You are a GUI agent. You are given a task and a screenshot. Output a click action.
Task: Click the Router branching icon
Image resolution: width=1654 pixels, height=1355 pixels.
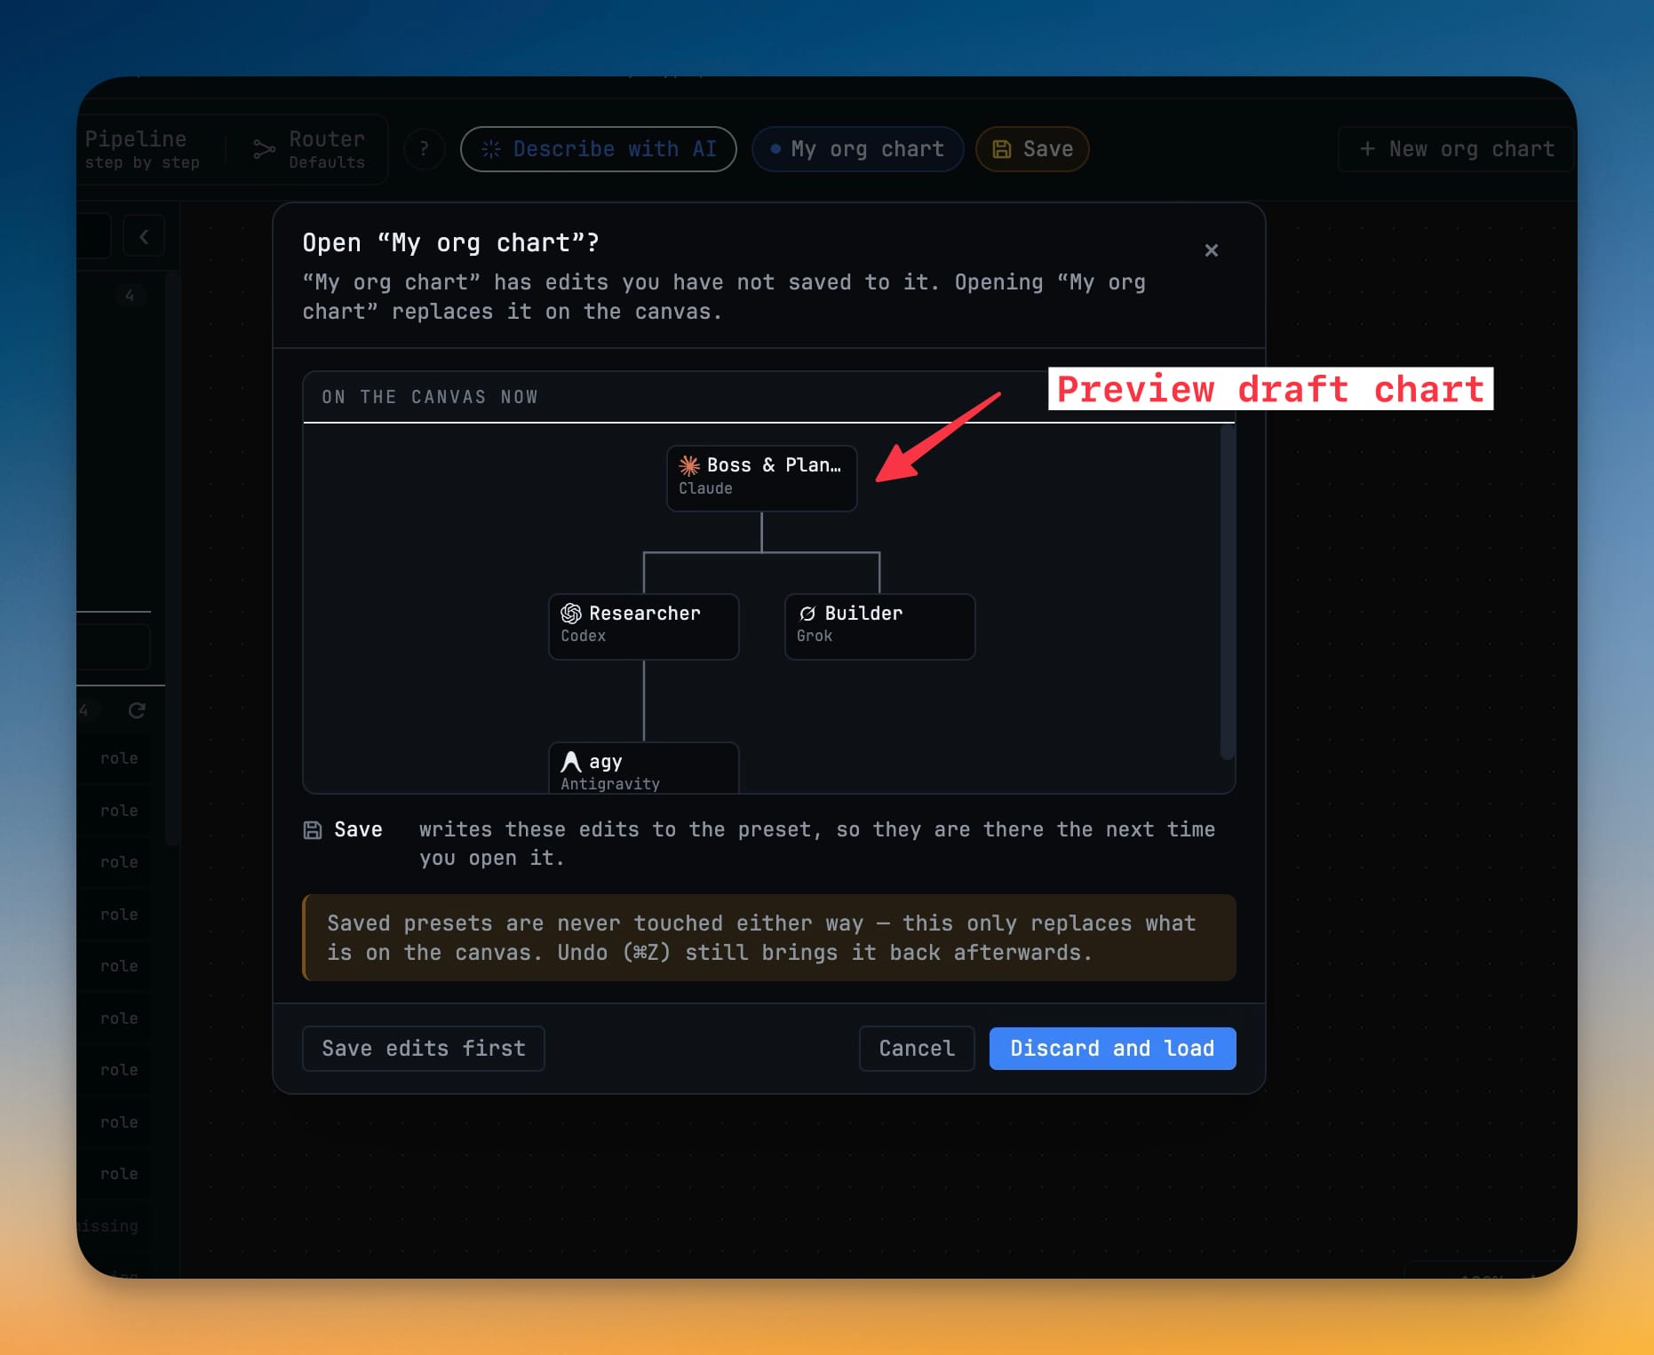[264, 149]
